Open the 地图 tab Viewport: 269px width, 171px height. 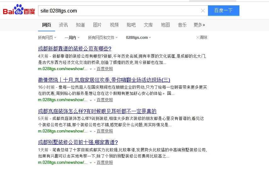pos(165,25)
